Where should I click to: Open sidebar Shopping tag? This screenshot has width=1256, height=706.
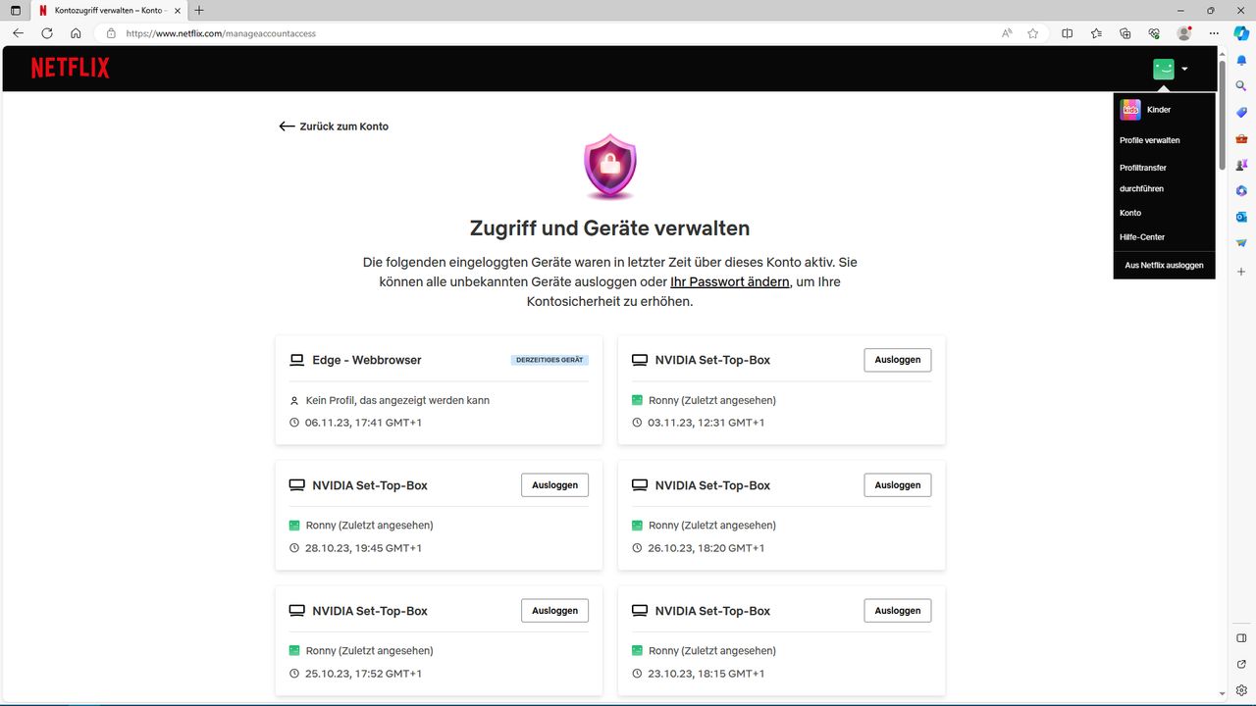tap(1241, 113)
